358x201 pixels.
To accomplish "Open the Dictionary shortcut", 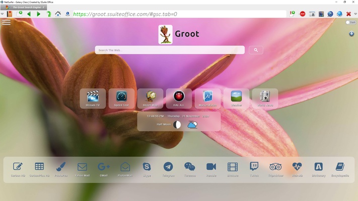I will coord(319,169).
